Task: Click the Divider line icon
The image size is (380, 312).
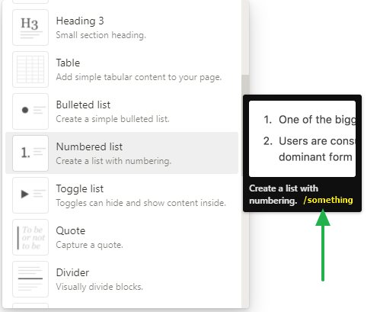Action: (x=30, y=279)
